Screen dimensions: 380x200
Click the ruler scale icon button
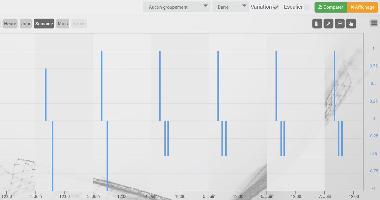click(x=317, y=24)
